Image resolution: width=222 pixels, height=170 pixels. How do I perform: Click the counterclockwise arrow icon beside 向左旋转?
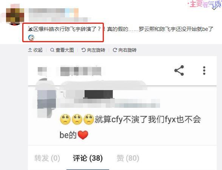83,50
